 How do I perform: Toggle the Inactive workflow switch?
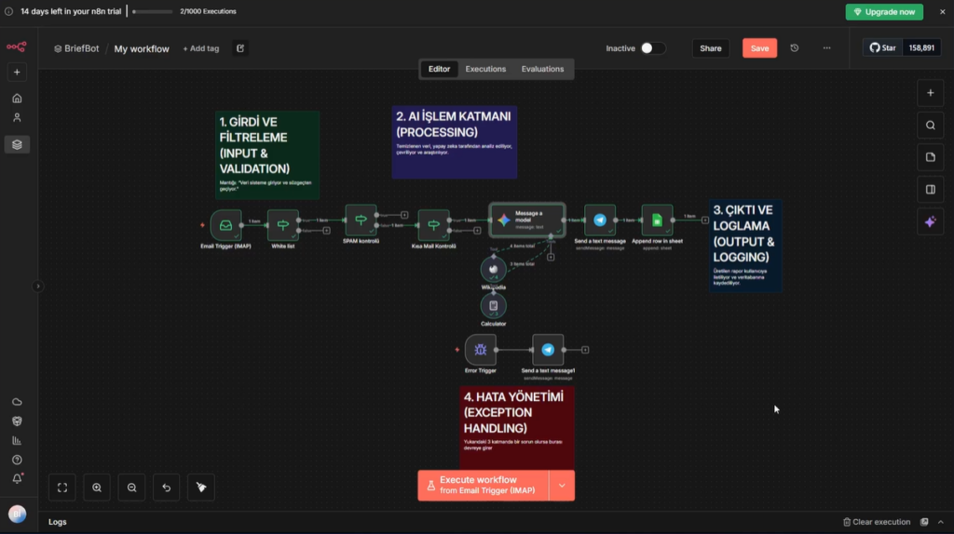tap(652, 48)
